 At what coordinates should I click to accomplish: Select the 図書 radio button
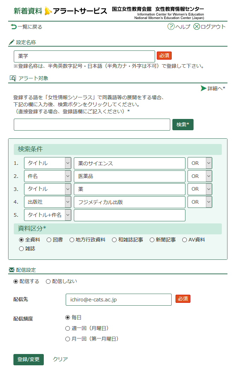tap(49, 240)
